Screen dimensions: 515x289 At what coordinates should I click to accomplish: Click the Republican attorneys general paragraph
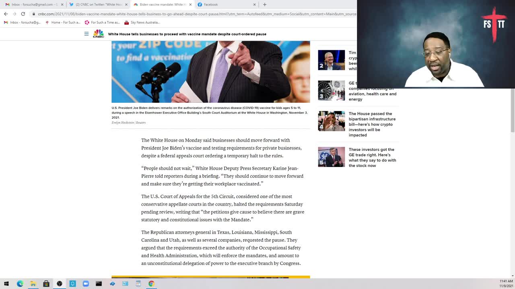tap(221, 248)
